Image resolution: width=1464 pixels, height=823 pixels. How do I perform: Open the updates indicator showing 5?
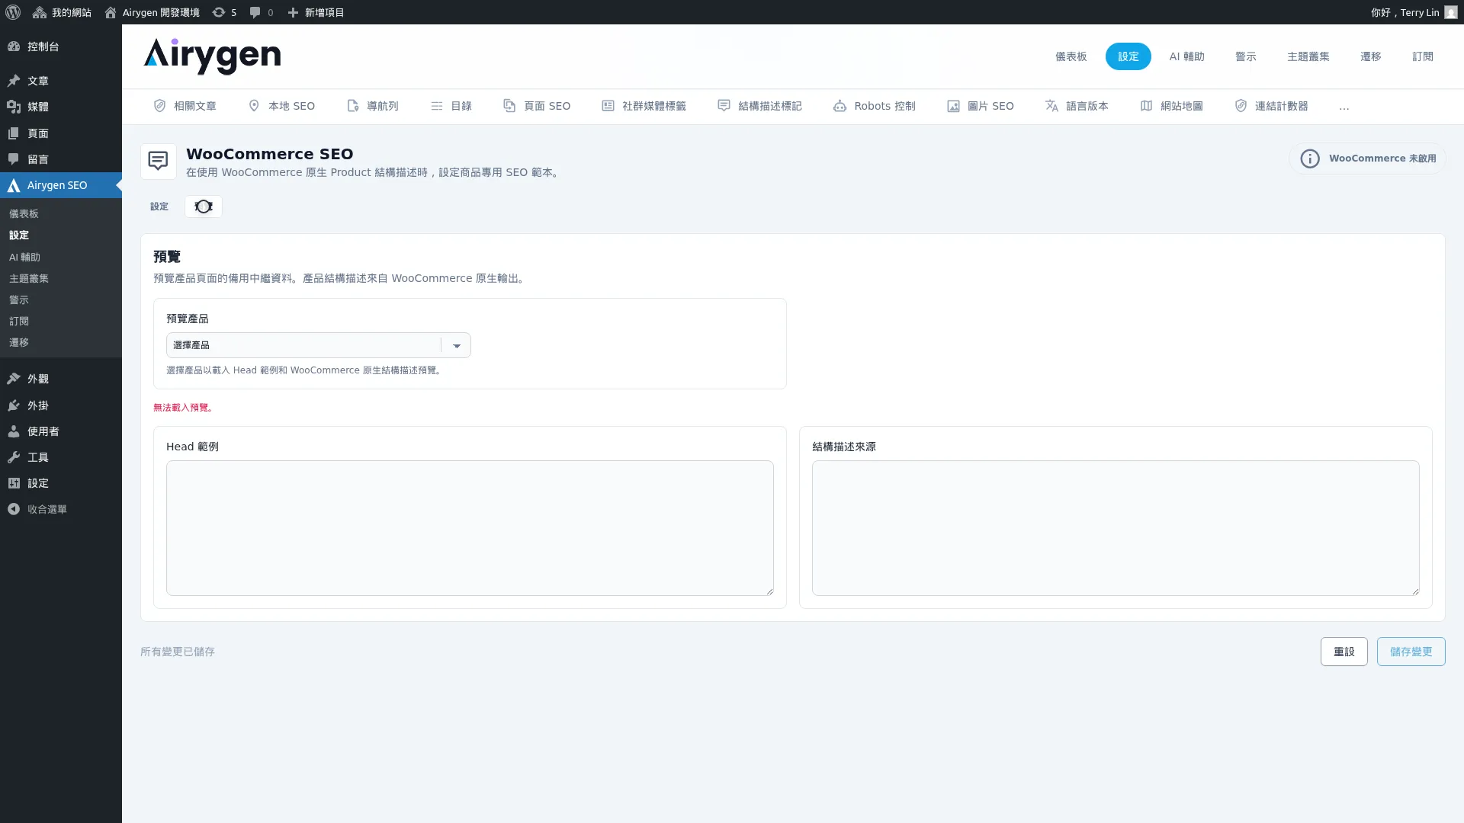[224, 12]
